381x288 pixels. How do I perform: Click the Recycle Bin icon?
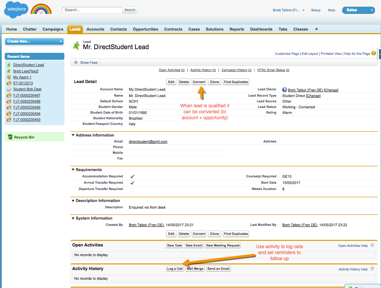point(10,137)
